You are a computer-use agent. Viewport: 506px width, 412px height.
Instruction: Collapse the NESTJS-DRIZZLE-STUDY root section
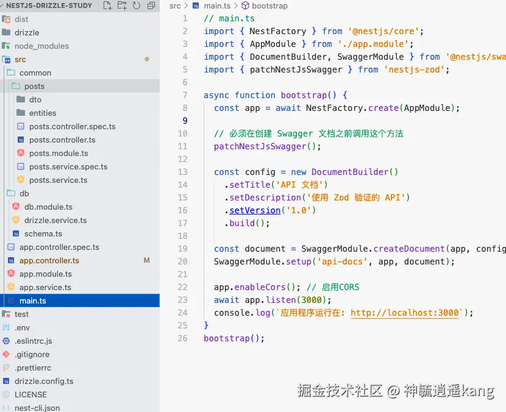pyautogui.click(x=49, y=5)
